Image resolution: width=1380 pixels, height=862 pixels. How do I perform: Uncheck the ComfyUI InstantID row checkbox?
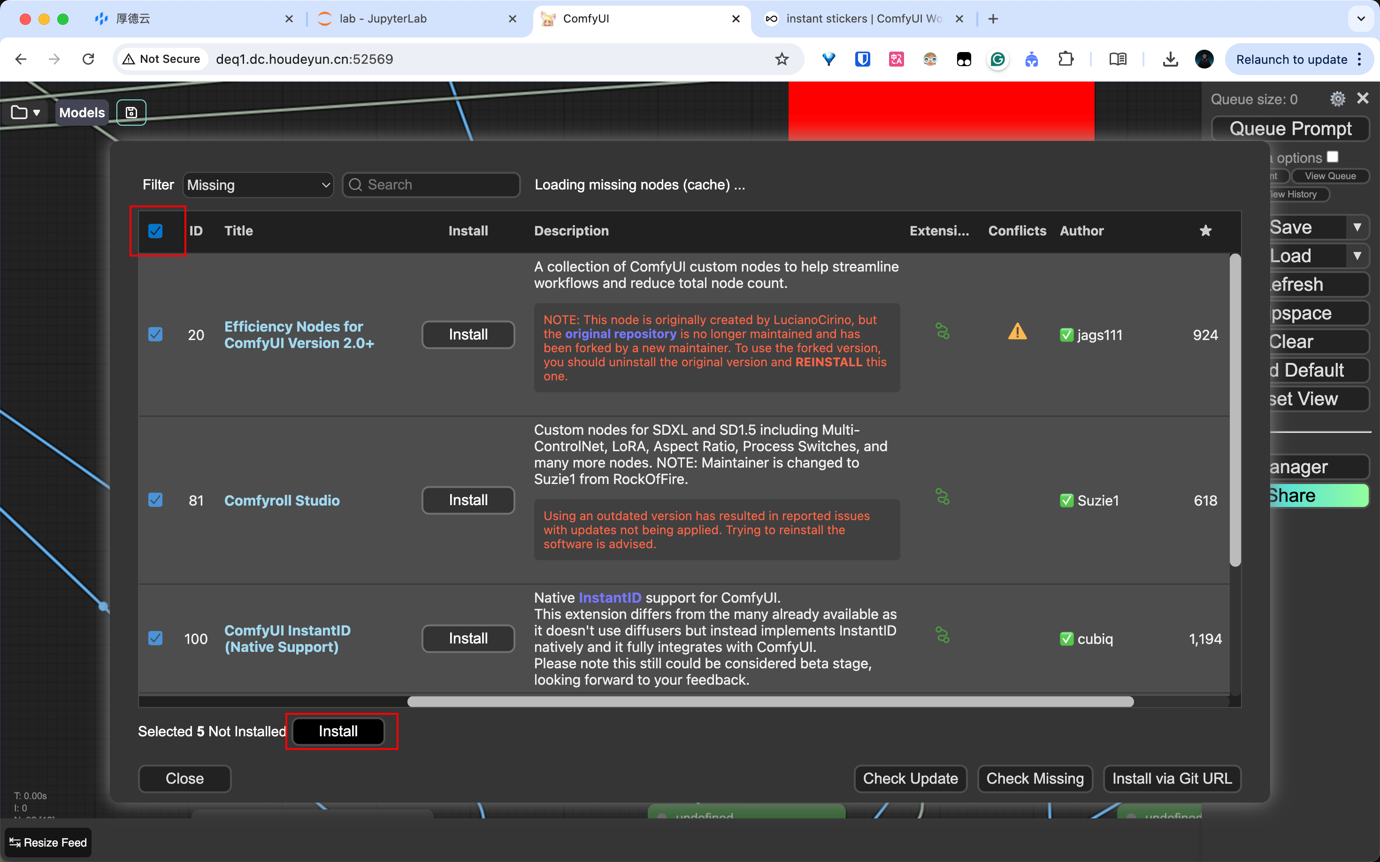[155, 638]
